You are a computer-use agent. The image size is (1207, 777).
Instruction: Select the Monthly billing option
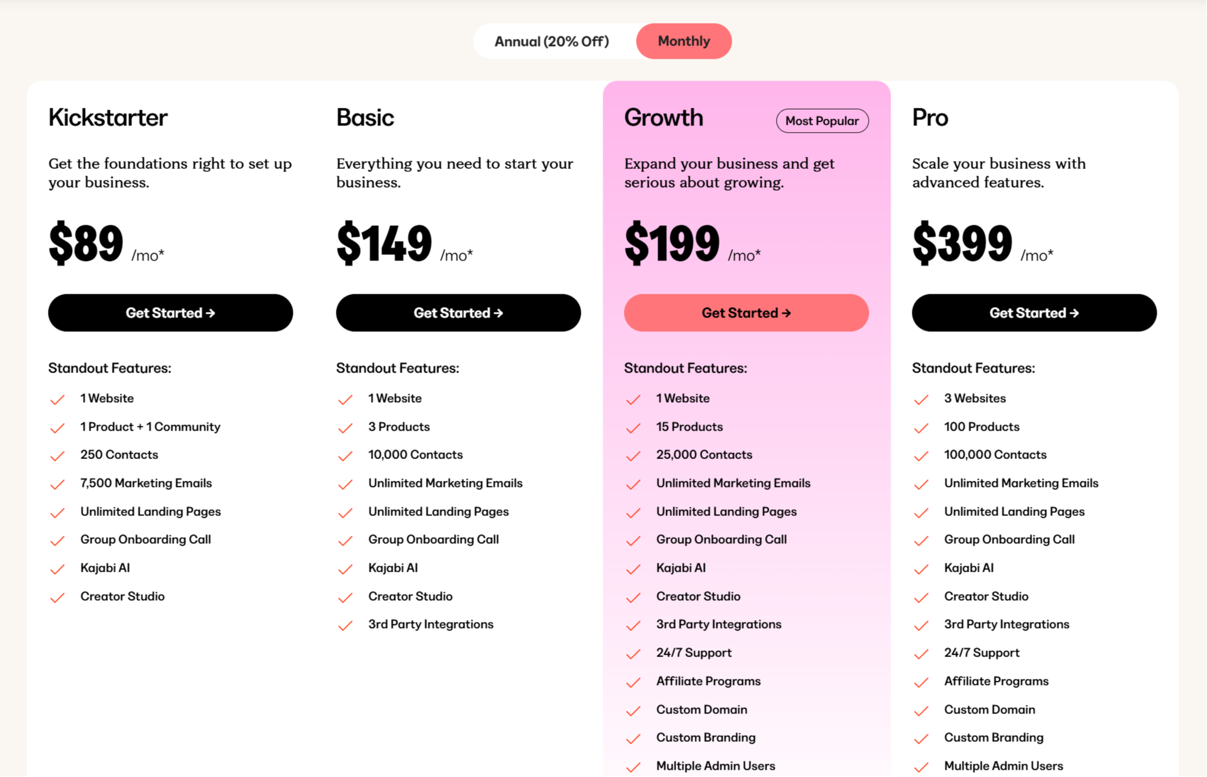[x=684, y=41]
